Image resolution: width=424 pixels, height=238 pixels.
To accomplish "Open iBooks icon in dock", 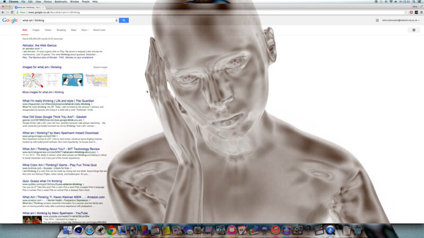I will (x=232, y=230).
